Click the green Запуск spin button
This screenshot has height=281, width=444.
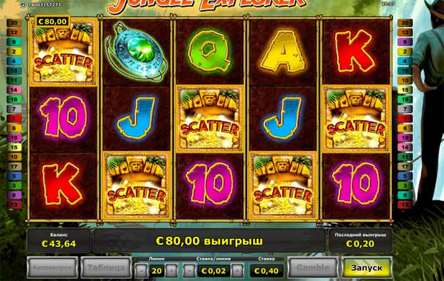click(x=367, y=268)
